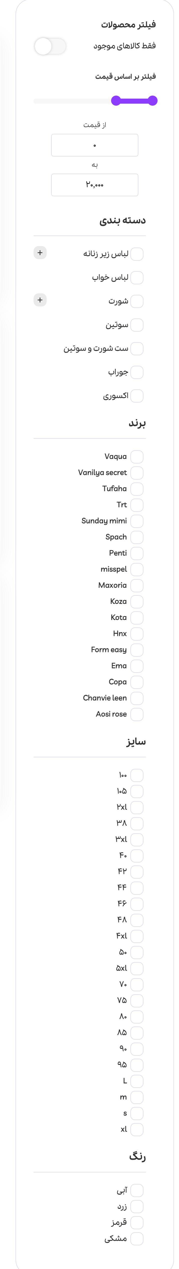179x1269 pixels.
Task: Tick the Aosi rose brand checkbox
Action: coord(137,714)
